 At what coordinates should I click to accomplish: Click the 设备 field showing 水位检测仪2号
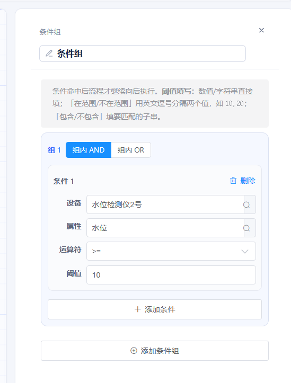(165, 204)
